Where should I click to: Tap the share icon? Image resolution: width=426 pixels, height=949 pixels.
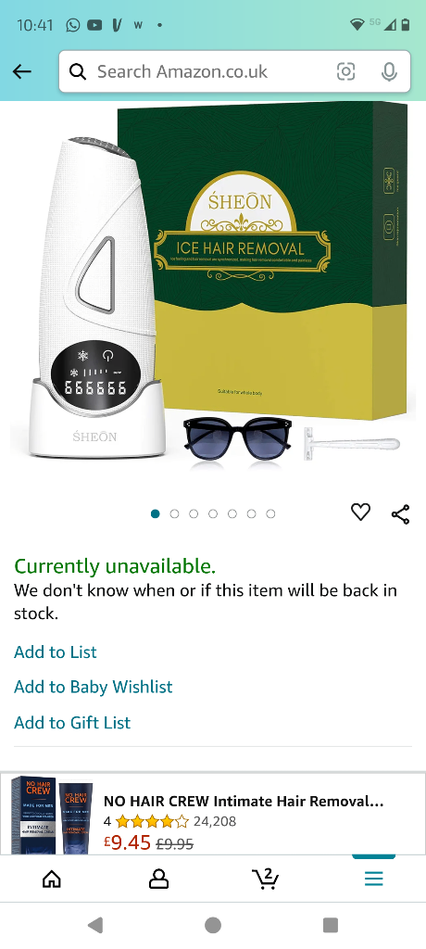click(401, 513)
